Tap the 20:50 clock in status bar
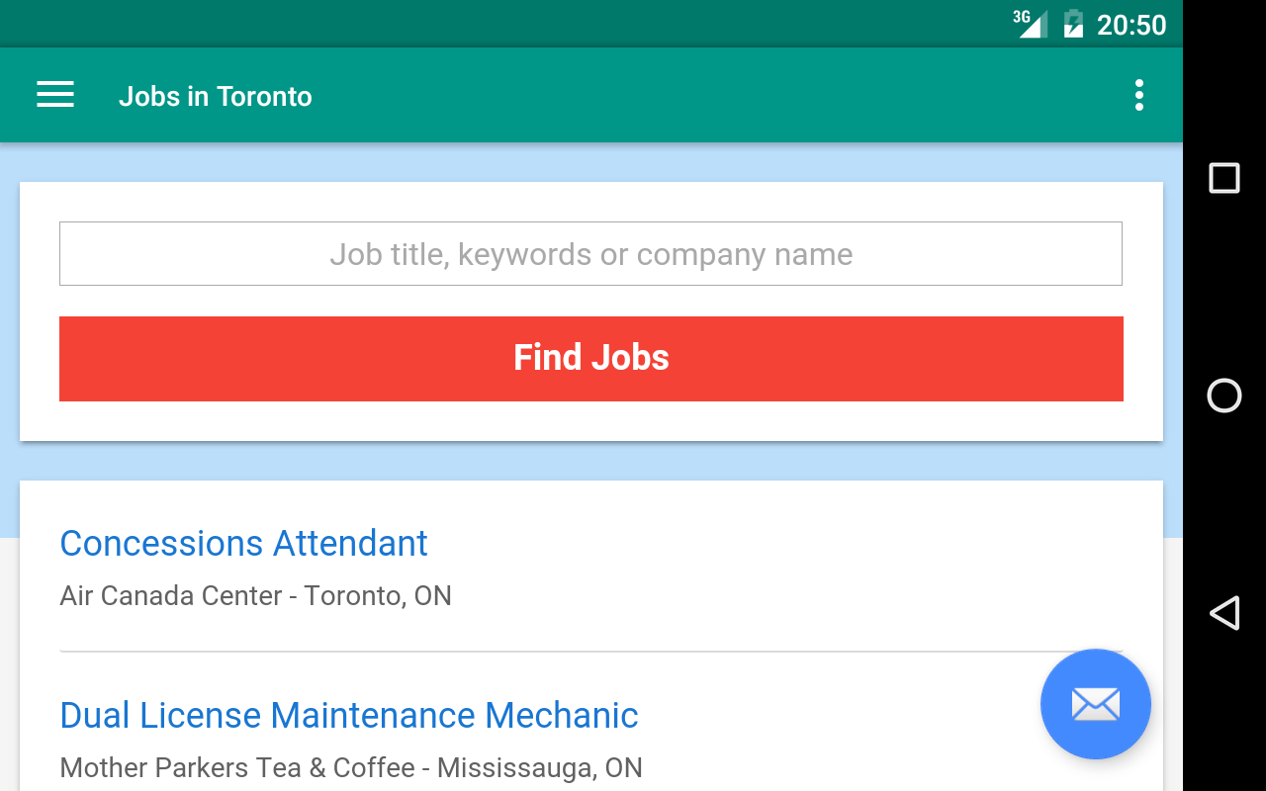Image resolution: width=1266 pixels, height=791 pixels. (1131, 25)
